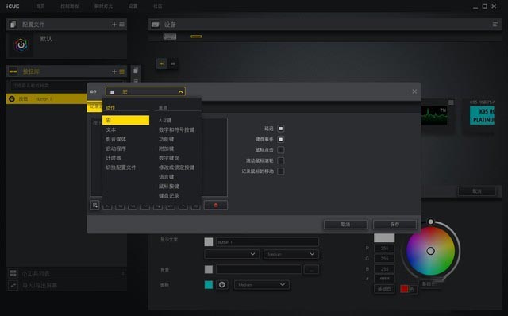Click the dialog 保存 button

(x=394, y=224)
